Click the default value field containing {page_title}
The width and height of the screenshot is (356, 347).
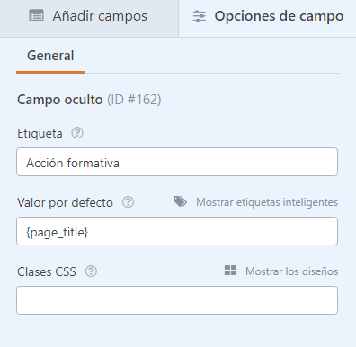point(177,231)
